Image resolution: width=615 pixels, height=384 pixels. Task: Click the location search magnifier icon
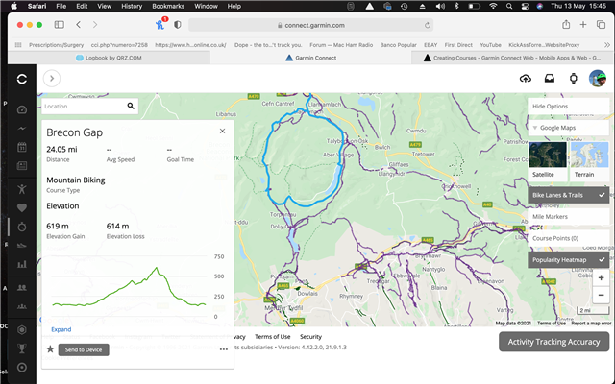[x=130, y=106]
